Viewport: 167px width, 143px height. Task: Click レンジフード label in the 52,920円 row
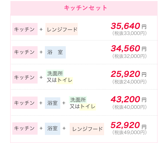click(x=87, y=129)
